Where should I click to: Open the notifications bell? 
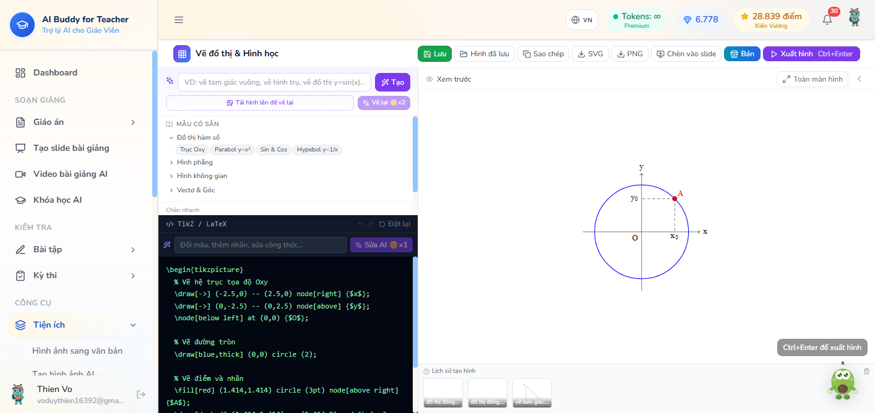tap(827, 20)
